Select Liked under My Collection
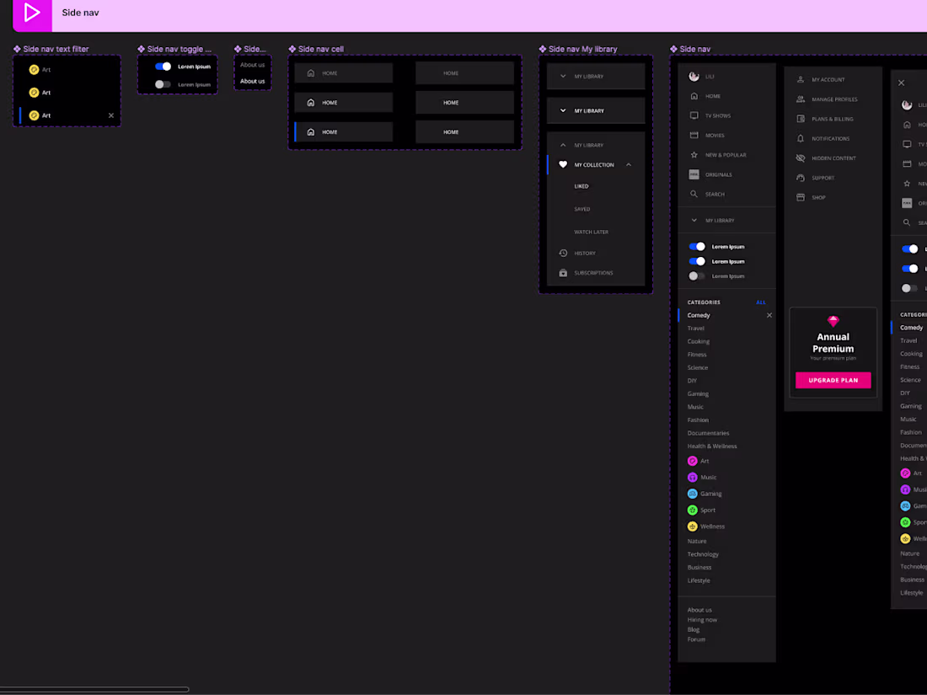 pyautogui.click(x=581, y=186)
